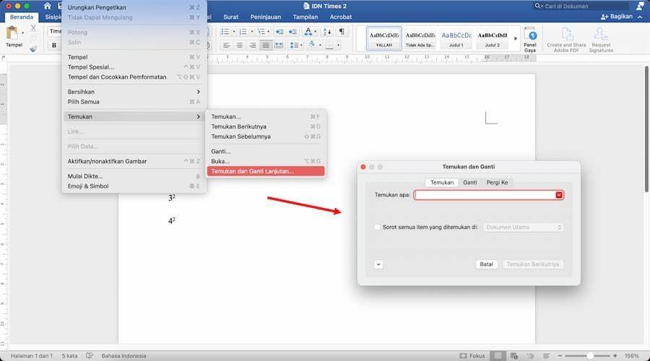
Task: Select Temukan dan Ganti Lanjutan menu item
Action: [266, 171]
